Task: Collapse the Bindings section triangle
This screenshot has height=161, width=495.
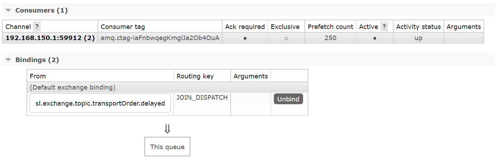Action: pos(9,60)
